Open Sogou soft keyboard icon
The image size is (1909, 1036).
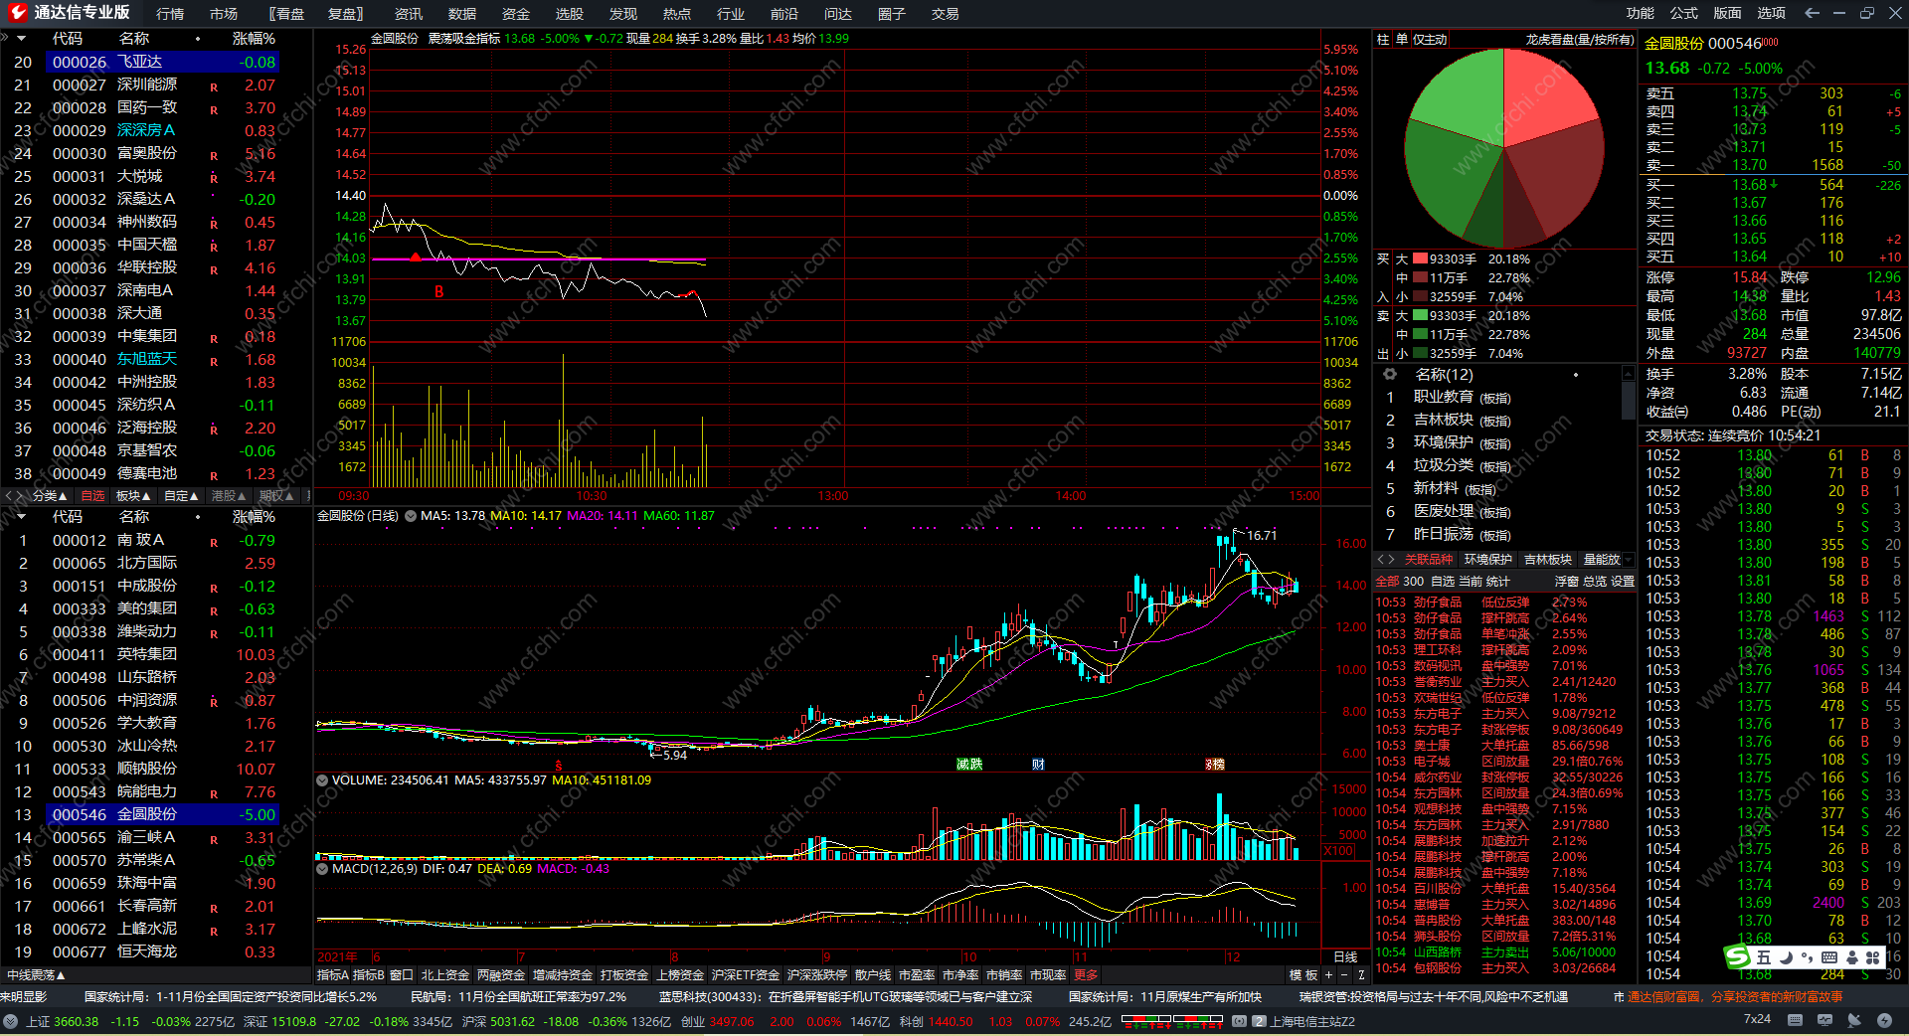click(1829, 957)
